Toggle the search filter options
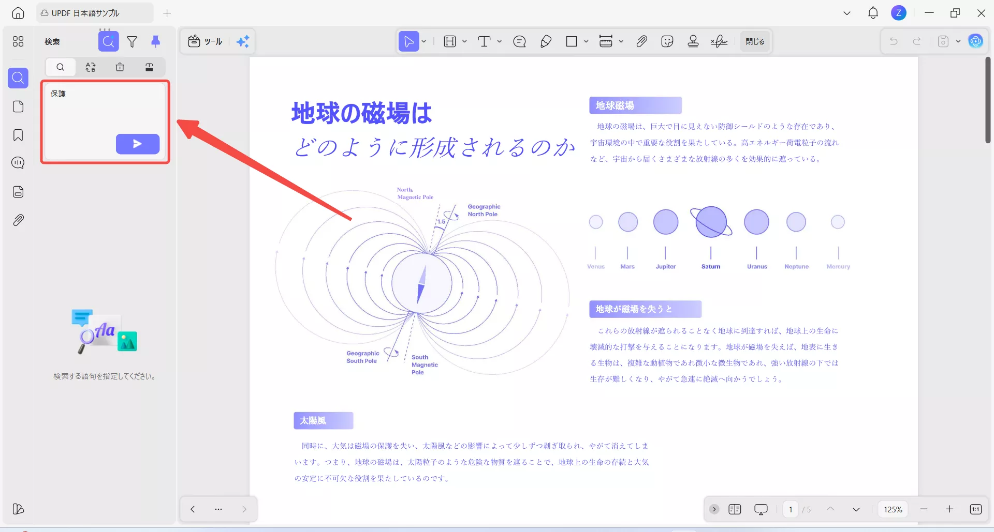Screen dimensions: 994x532 [133, 41]
